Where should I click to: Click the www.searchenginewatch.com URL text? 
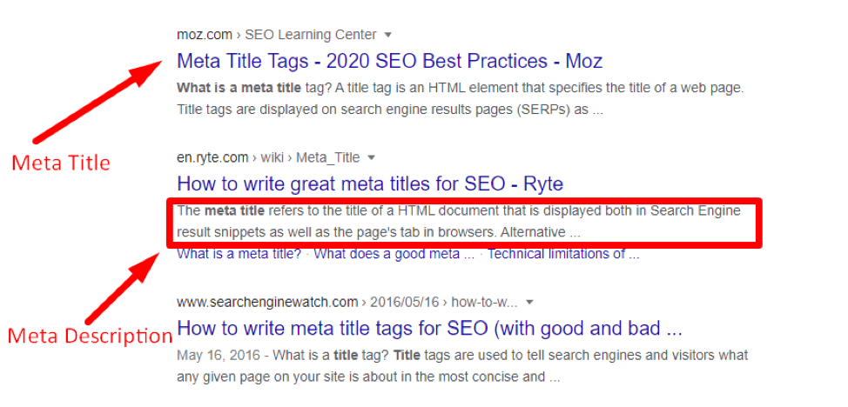[x=267, y=303]
